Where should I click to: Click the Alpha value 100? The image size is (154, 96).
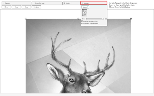[105, 19]
